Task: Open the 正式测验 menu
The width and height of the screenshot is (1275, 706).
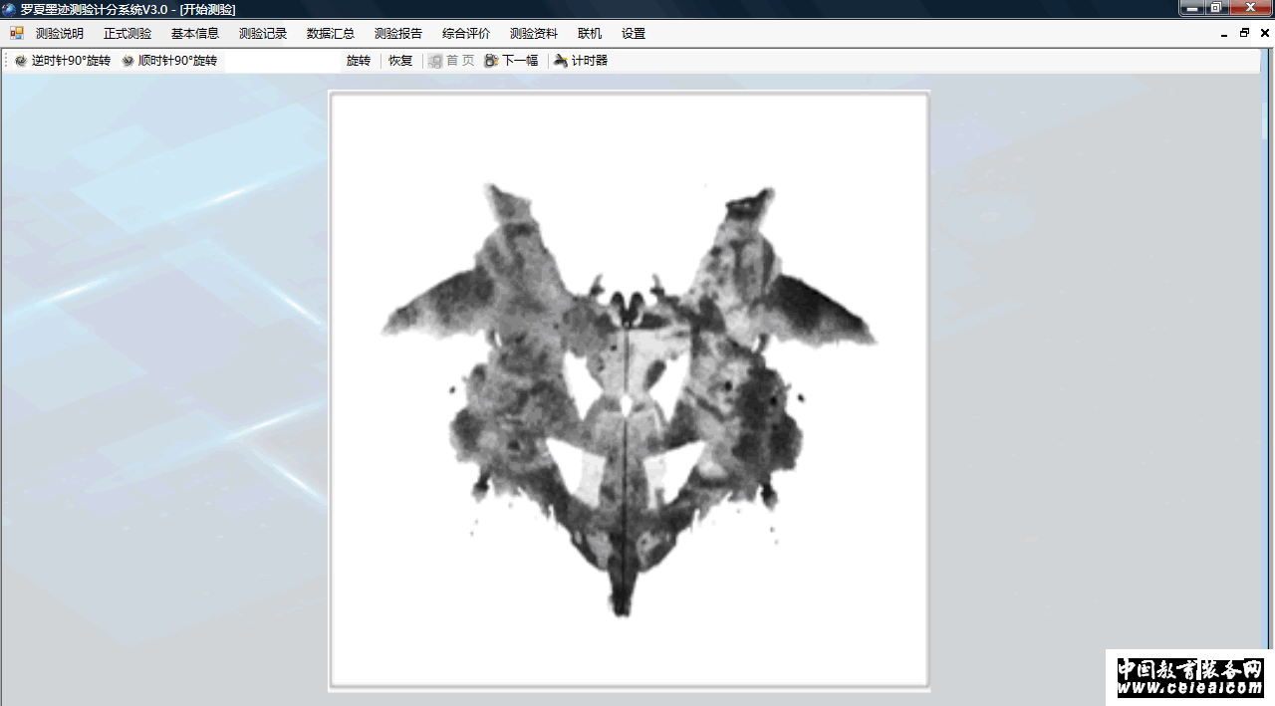Action: pyautogui.click(x=127, y=33)
